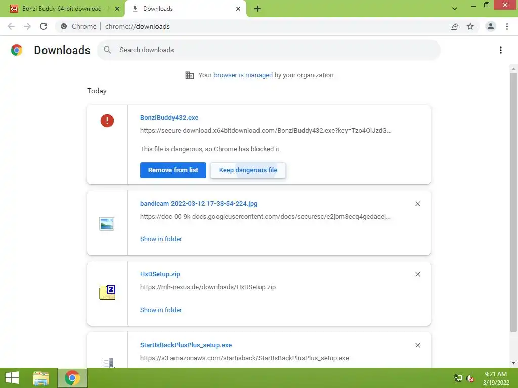The width and height of the screenshot is (518, 388).
Task: Click the red dangerous file warning icon
Action: [107, 121]
